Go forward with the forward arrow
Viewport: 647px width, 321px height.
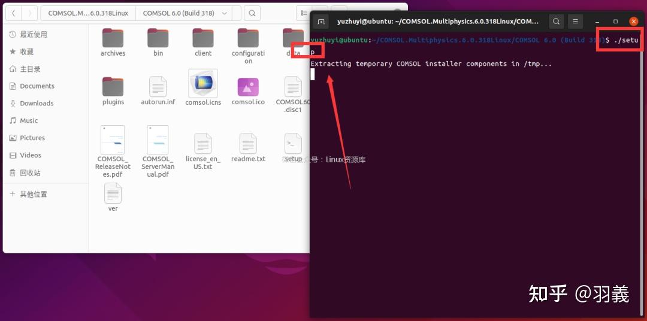(x=29, y=13)
